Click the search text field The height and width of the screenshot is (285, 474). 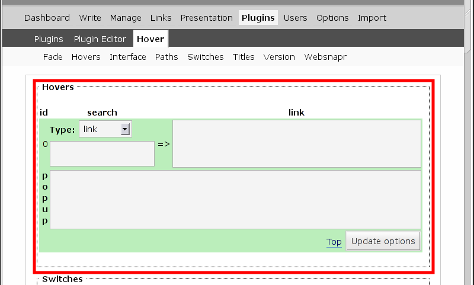(102, 153)
